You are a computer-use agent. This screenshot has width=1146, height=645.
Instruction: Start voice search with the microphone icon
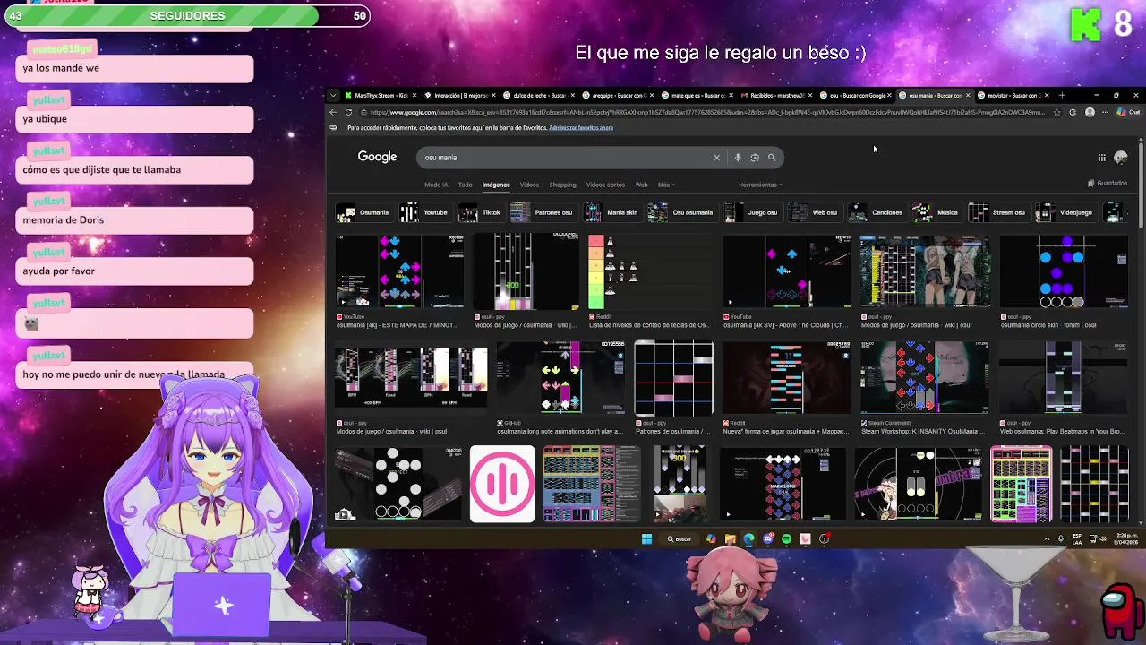738,158
